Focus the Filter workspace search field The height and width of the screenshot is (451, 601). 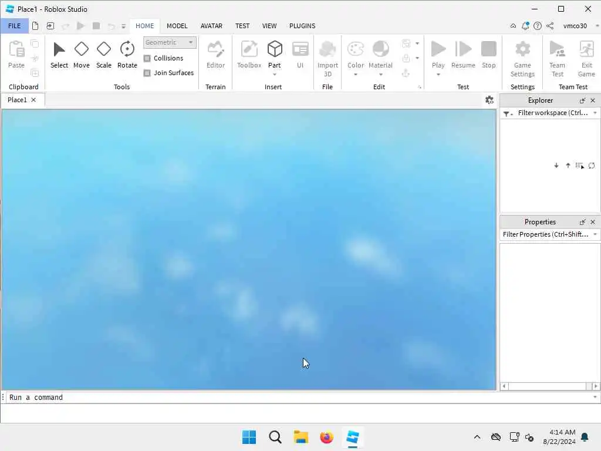(553, 113)
